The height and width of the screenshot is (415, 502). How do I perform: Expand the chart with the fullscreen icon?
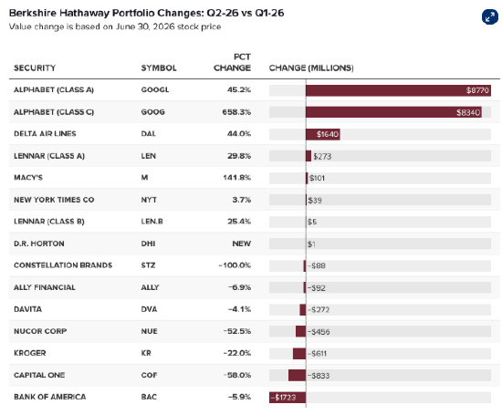490,16
